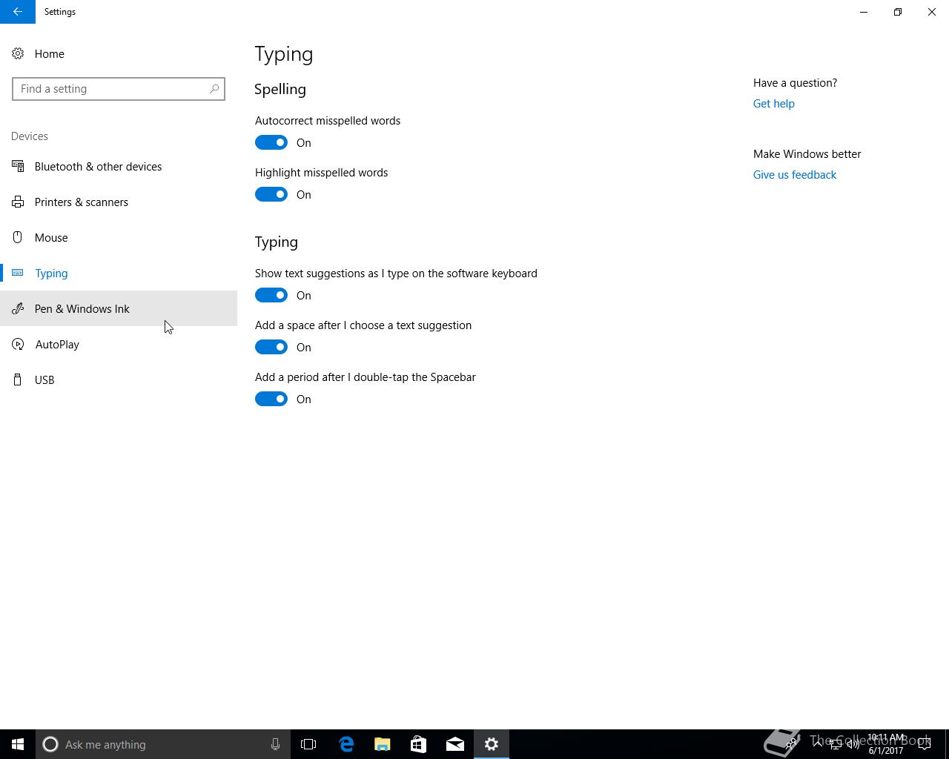Toggle Show text suggestions setting
Screen dimensions: 949x759
[271, 295]
